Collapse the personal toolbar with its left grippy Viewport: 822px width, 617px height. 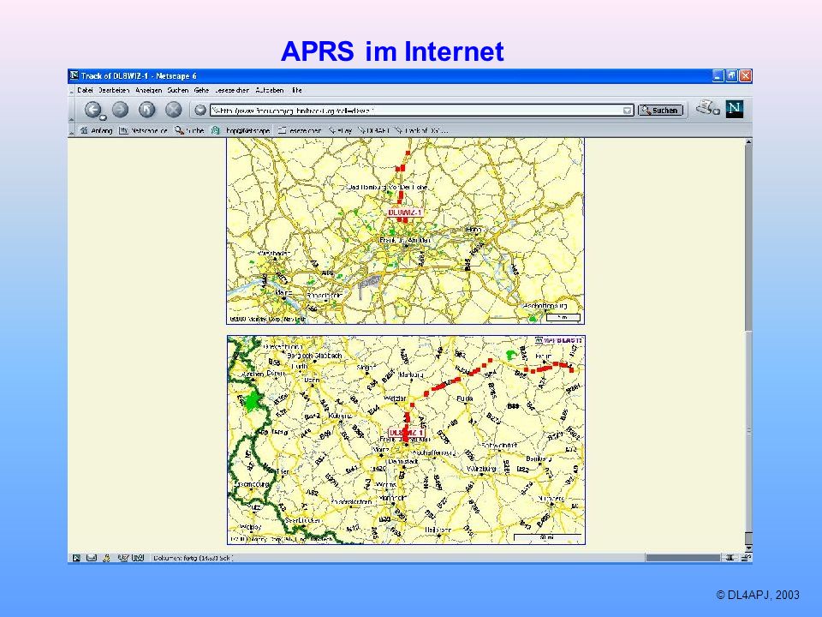click(x=72, y=130)
